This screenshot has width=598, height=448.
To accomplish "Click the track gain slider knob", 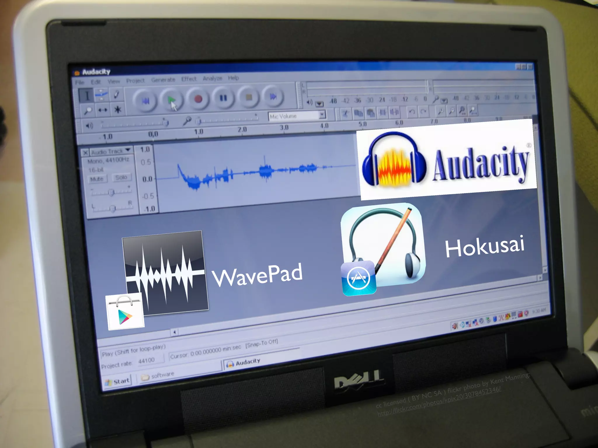I will [x=111, y=192].
